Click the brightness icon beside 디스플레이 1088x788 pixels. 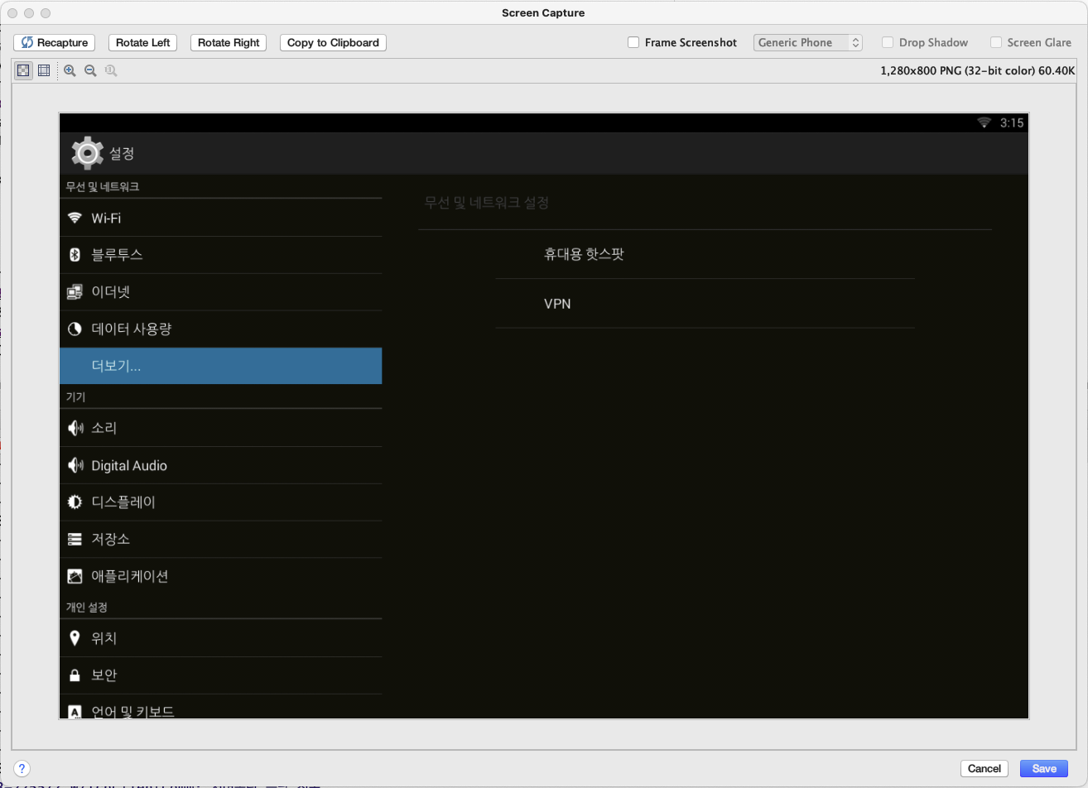point(75,502)
